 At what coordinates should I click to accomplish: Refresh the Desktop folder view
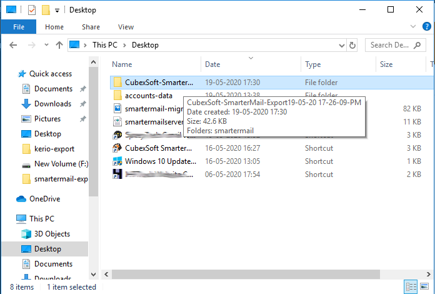tap(352, 45)
